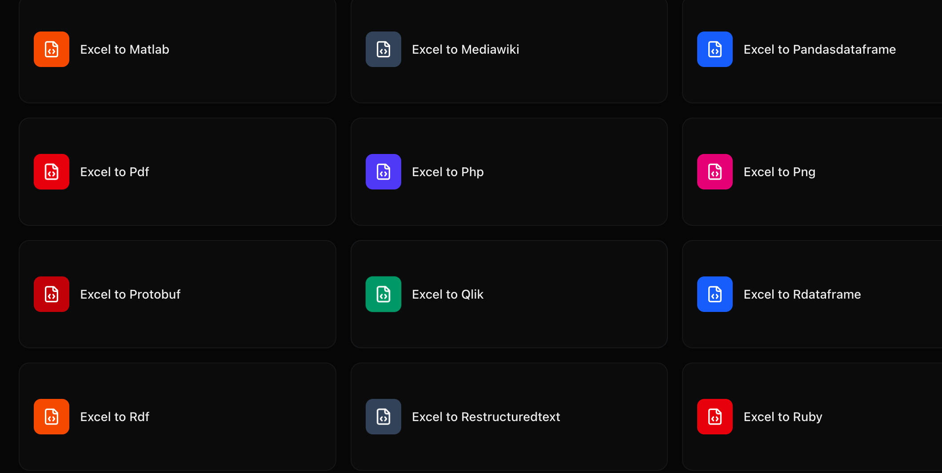Click the purple Excel to Php icon
The width and height of the screenshot is (942, 473).
383,172
